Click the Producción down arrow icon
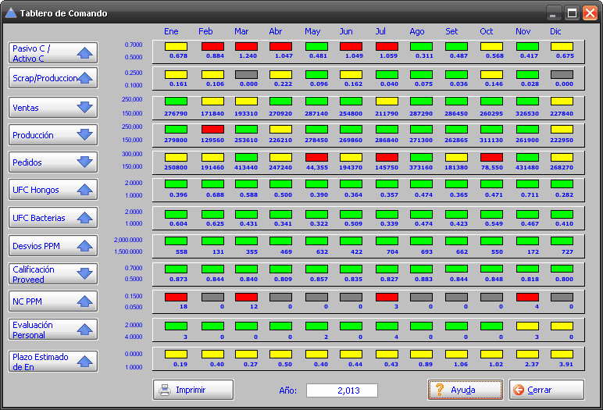The height and width of the screenshot is (410, 603). [84, 134]
